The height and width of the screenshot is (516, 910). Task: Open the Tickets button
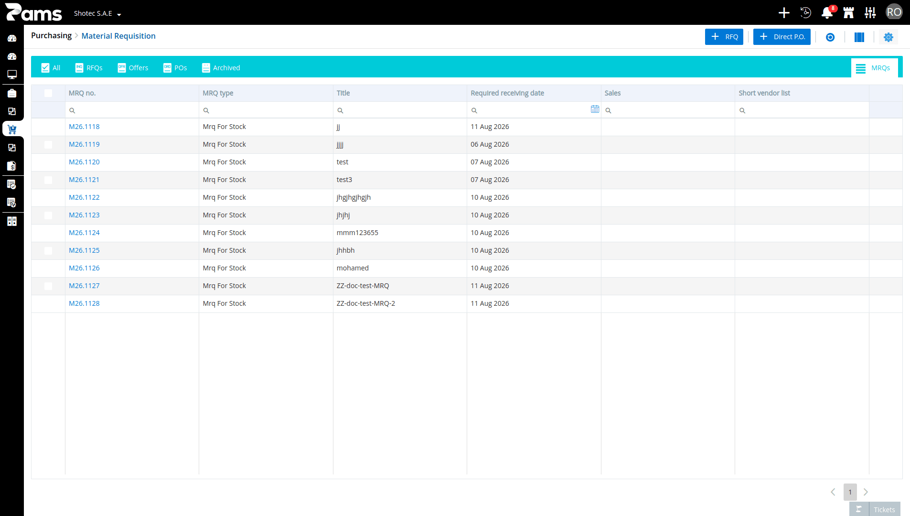tap(875, 509)
